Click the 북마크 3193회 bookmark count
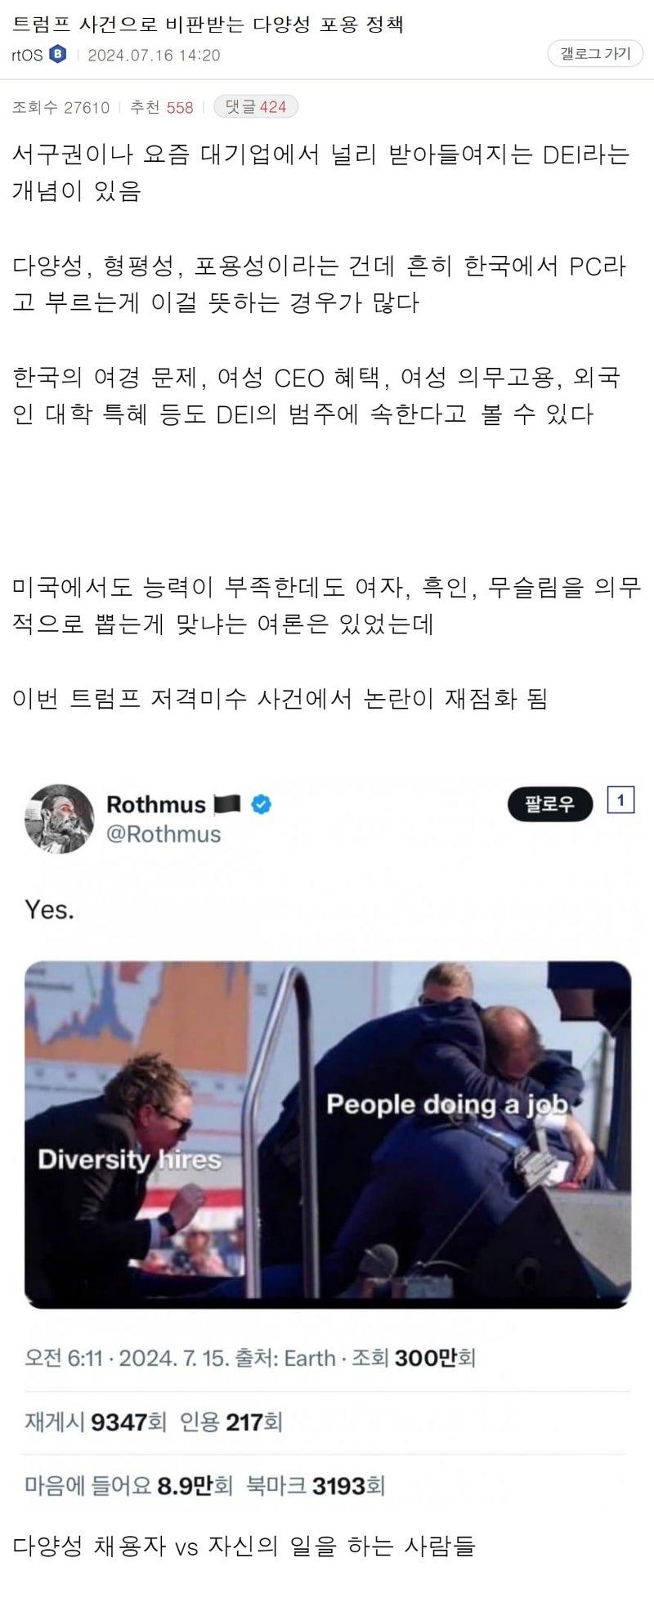The image size is (654, 1607). click(x=316, y=1485)
